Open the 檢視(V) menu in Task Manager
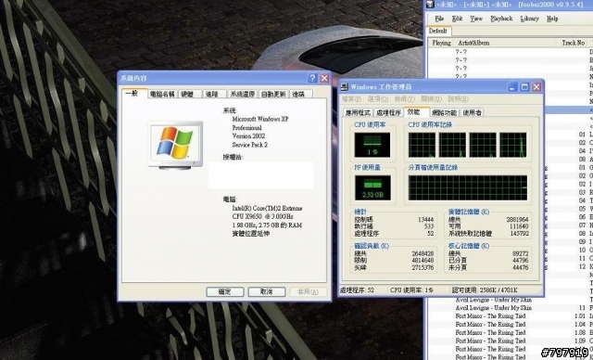593x360 pixels. [x=405, y=99]
